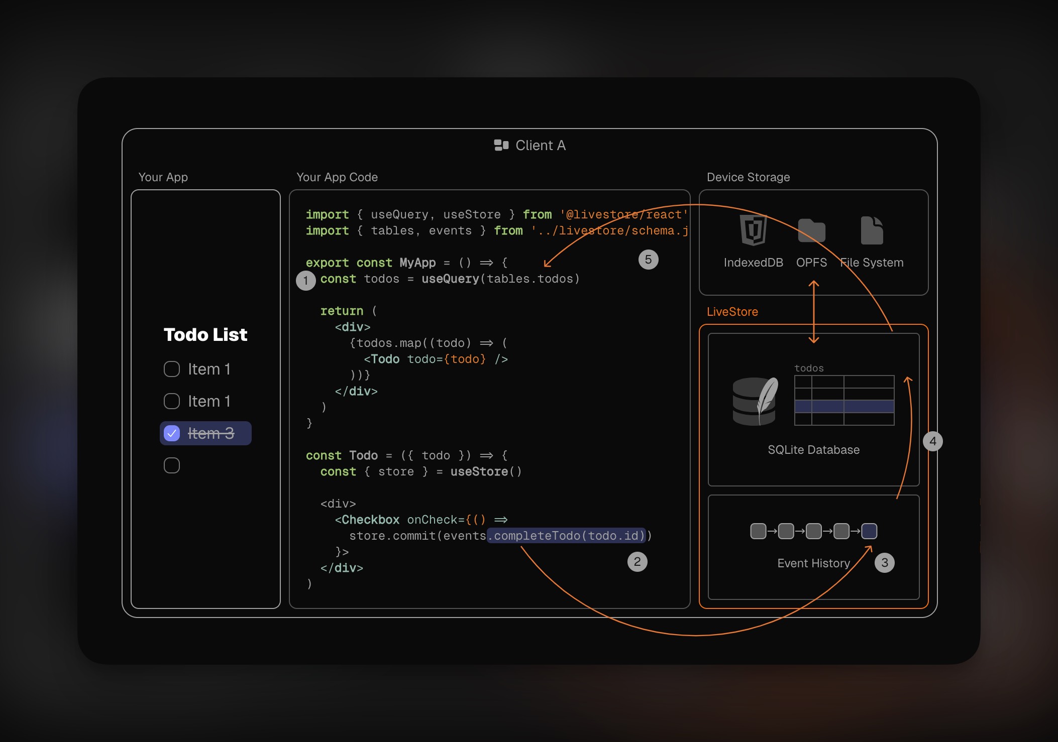1058x742 pixels.
Task: Click step marker number 5
Action: point(648,260)
